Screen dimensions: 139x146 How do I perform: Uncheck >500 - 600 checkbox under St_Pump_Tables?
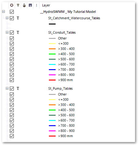pos(12,115)
